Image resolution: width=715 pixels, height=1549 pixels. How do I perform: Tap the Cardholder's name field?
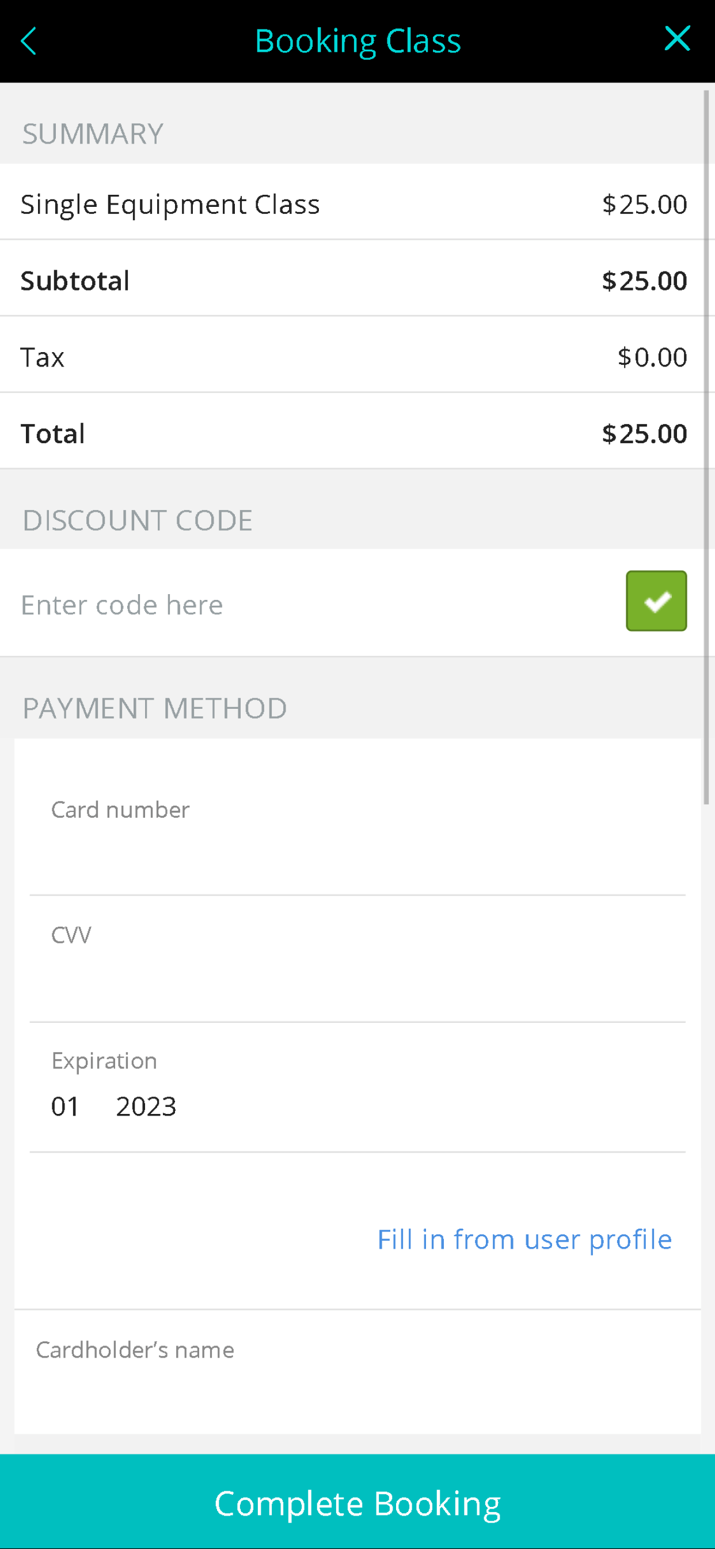click(x=357, y=1372)
